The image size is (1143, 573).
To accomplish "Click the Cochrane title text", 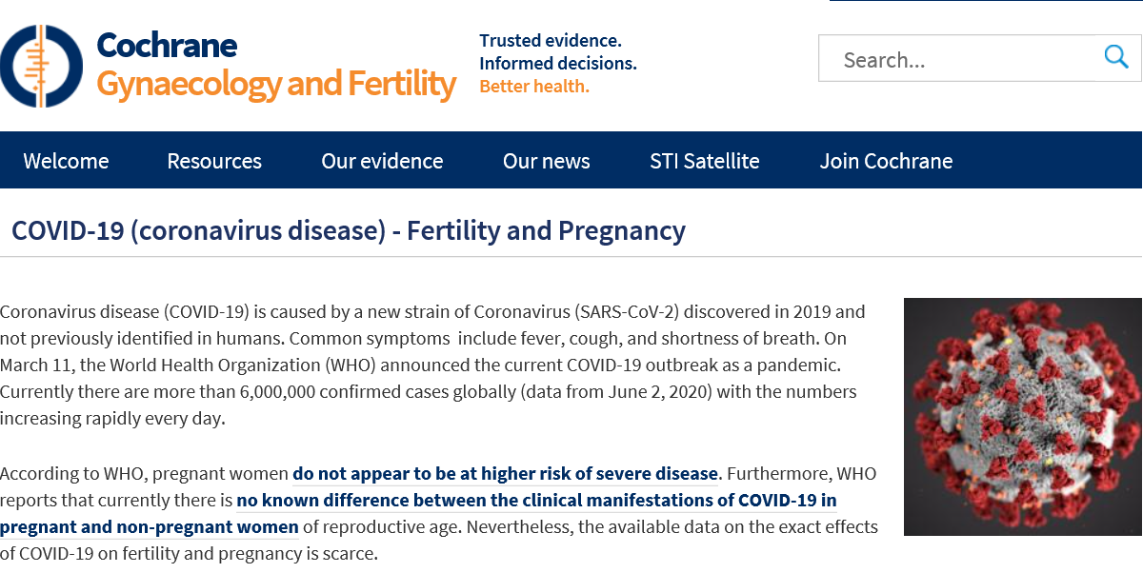I will [167, 45].
